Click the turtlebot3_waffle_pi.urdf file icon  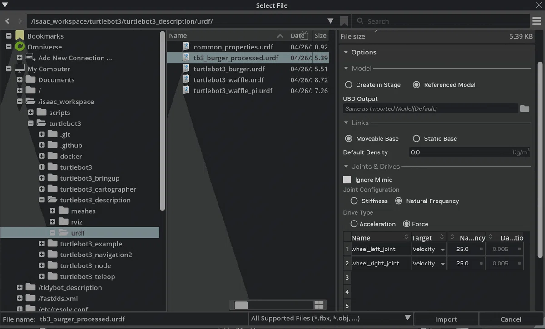pos(186,90)
